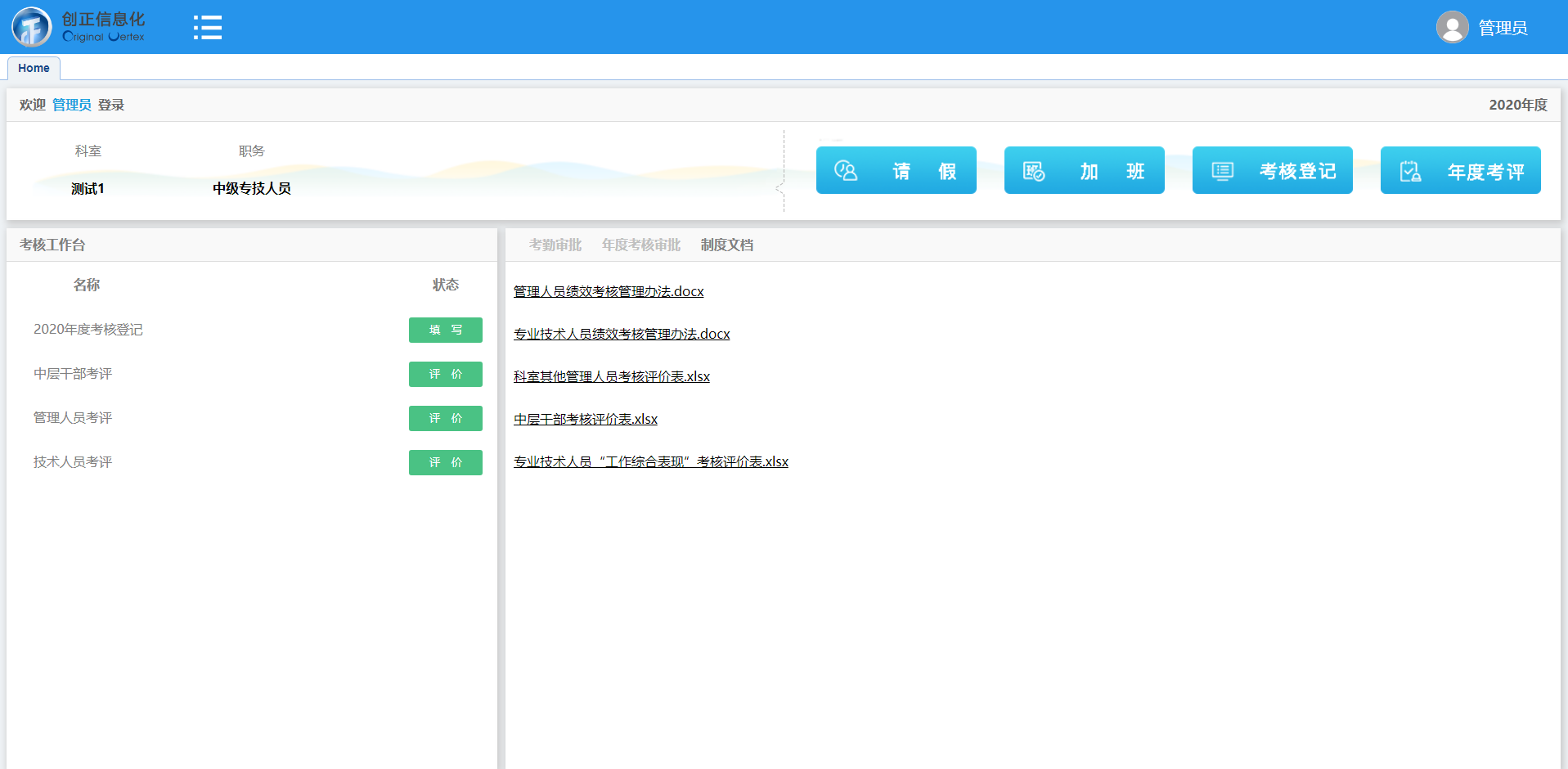Click the 管理员 username in the header
The width and height of the screenshot is (1568, 769).
coord(1503,28)
